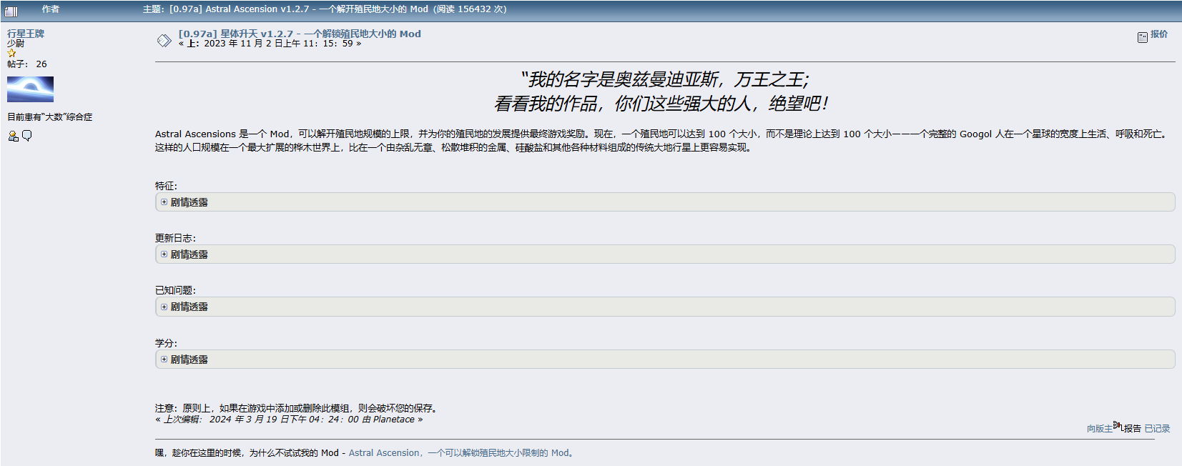The image size is (1182, 466).
Task: Send a personal message via speech bubble icon
Action: [x=27, y=136]
